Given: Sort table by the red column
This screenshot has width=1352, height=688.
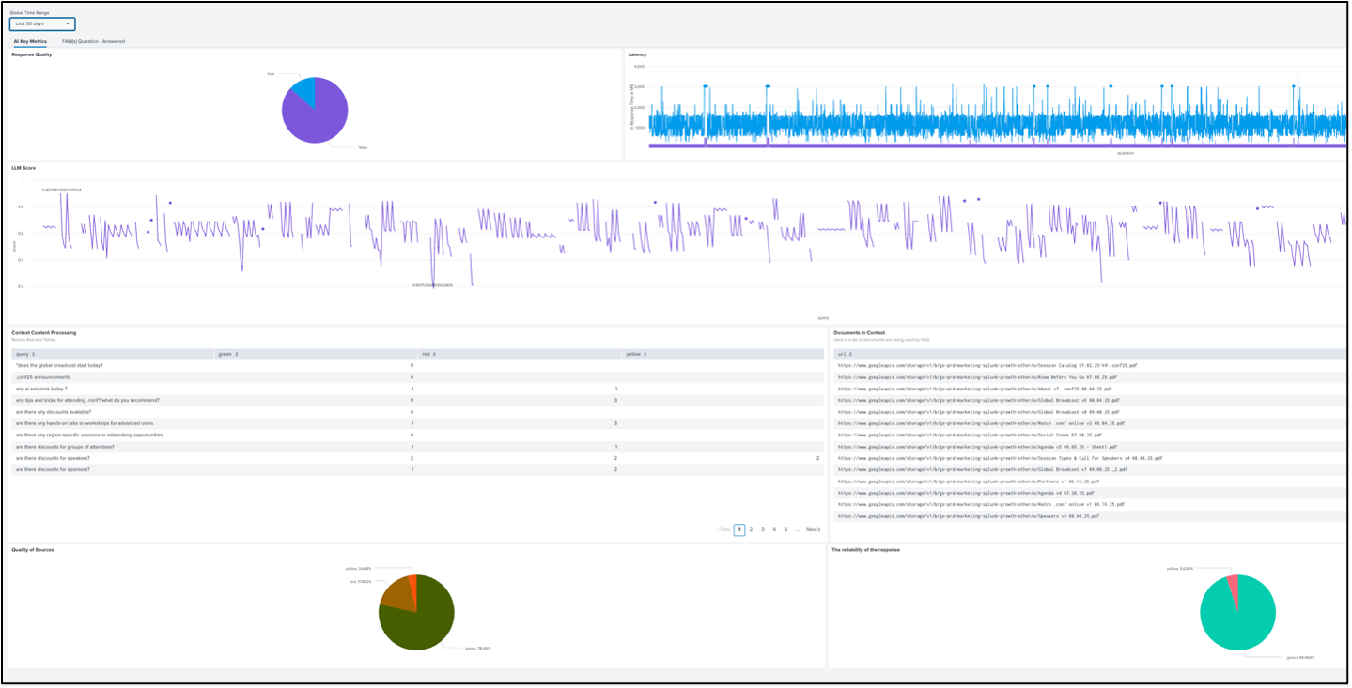Looking at the screenshot, I should 430,354.
